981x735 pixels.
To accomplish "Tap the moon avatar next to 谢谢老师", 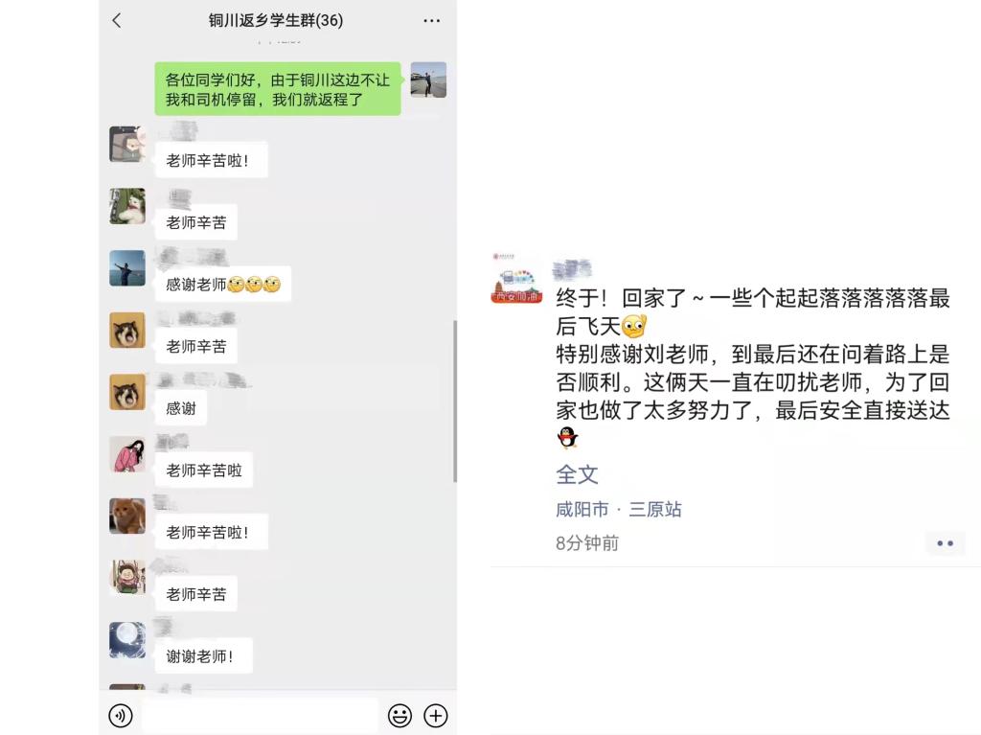I will click(x=127, y=640).
